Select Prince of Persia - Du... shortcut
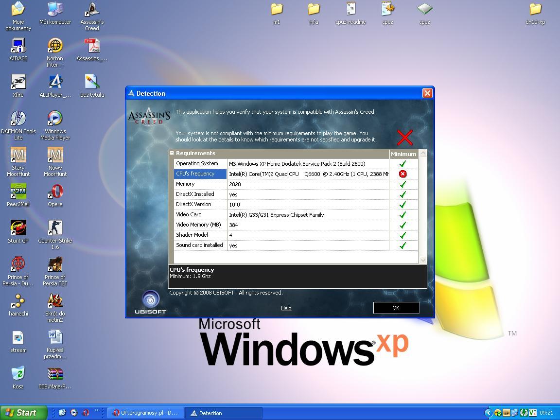The image size is (560, 420). tap(18, 271)
